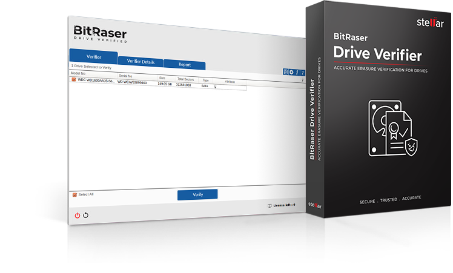453x273 pixels.
Task: Click the Serial No column header
Action: [126, 76]
